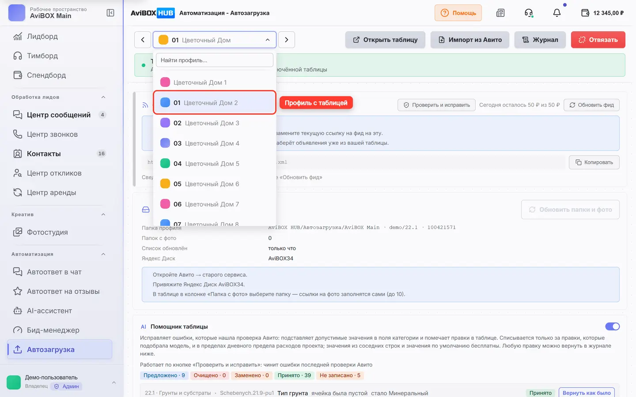Copy feed link with Копировать
This screenshot has width=636, height=397.
point(594,162)
